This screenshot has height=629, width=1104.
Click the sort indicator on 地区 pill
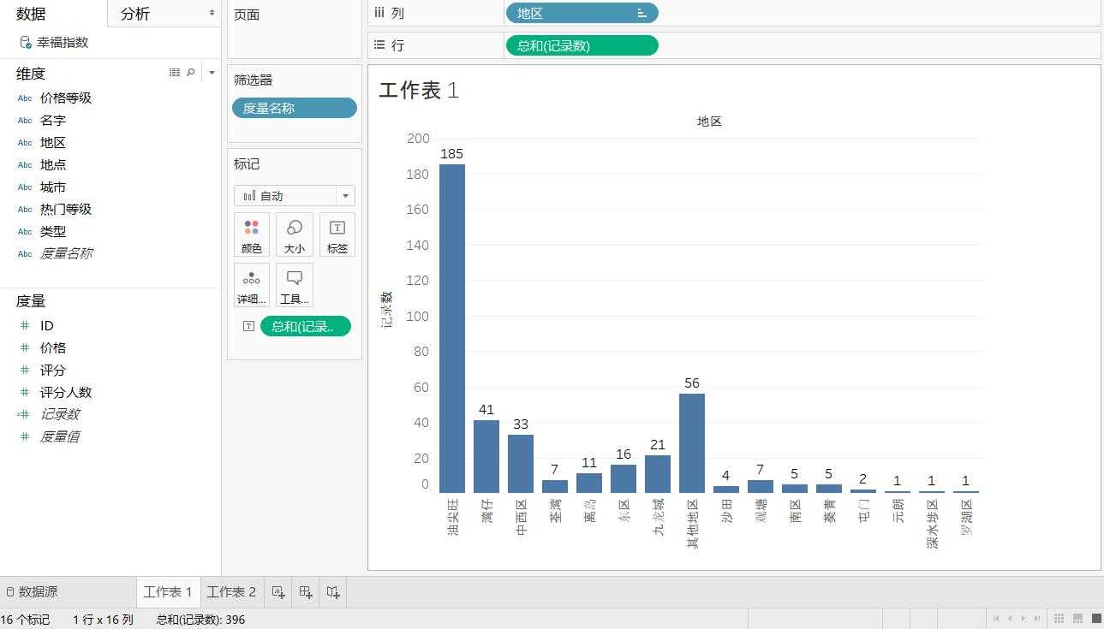pyautogui.click(x=642, y=13)
